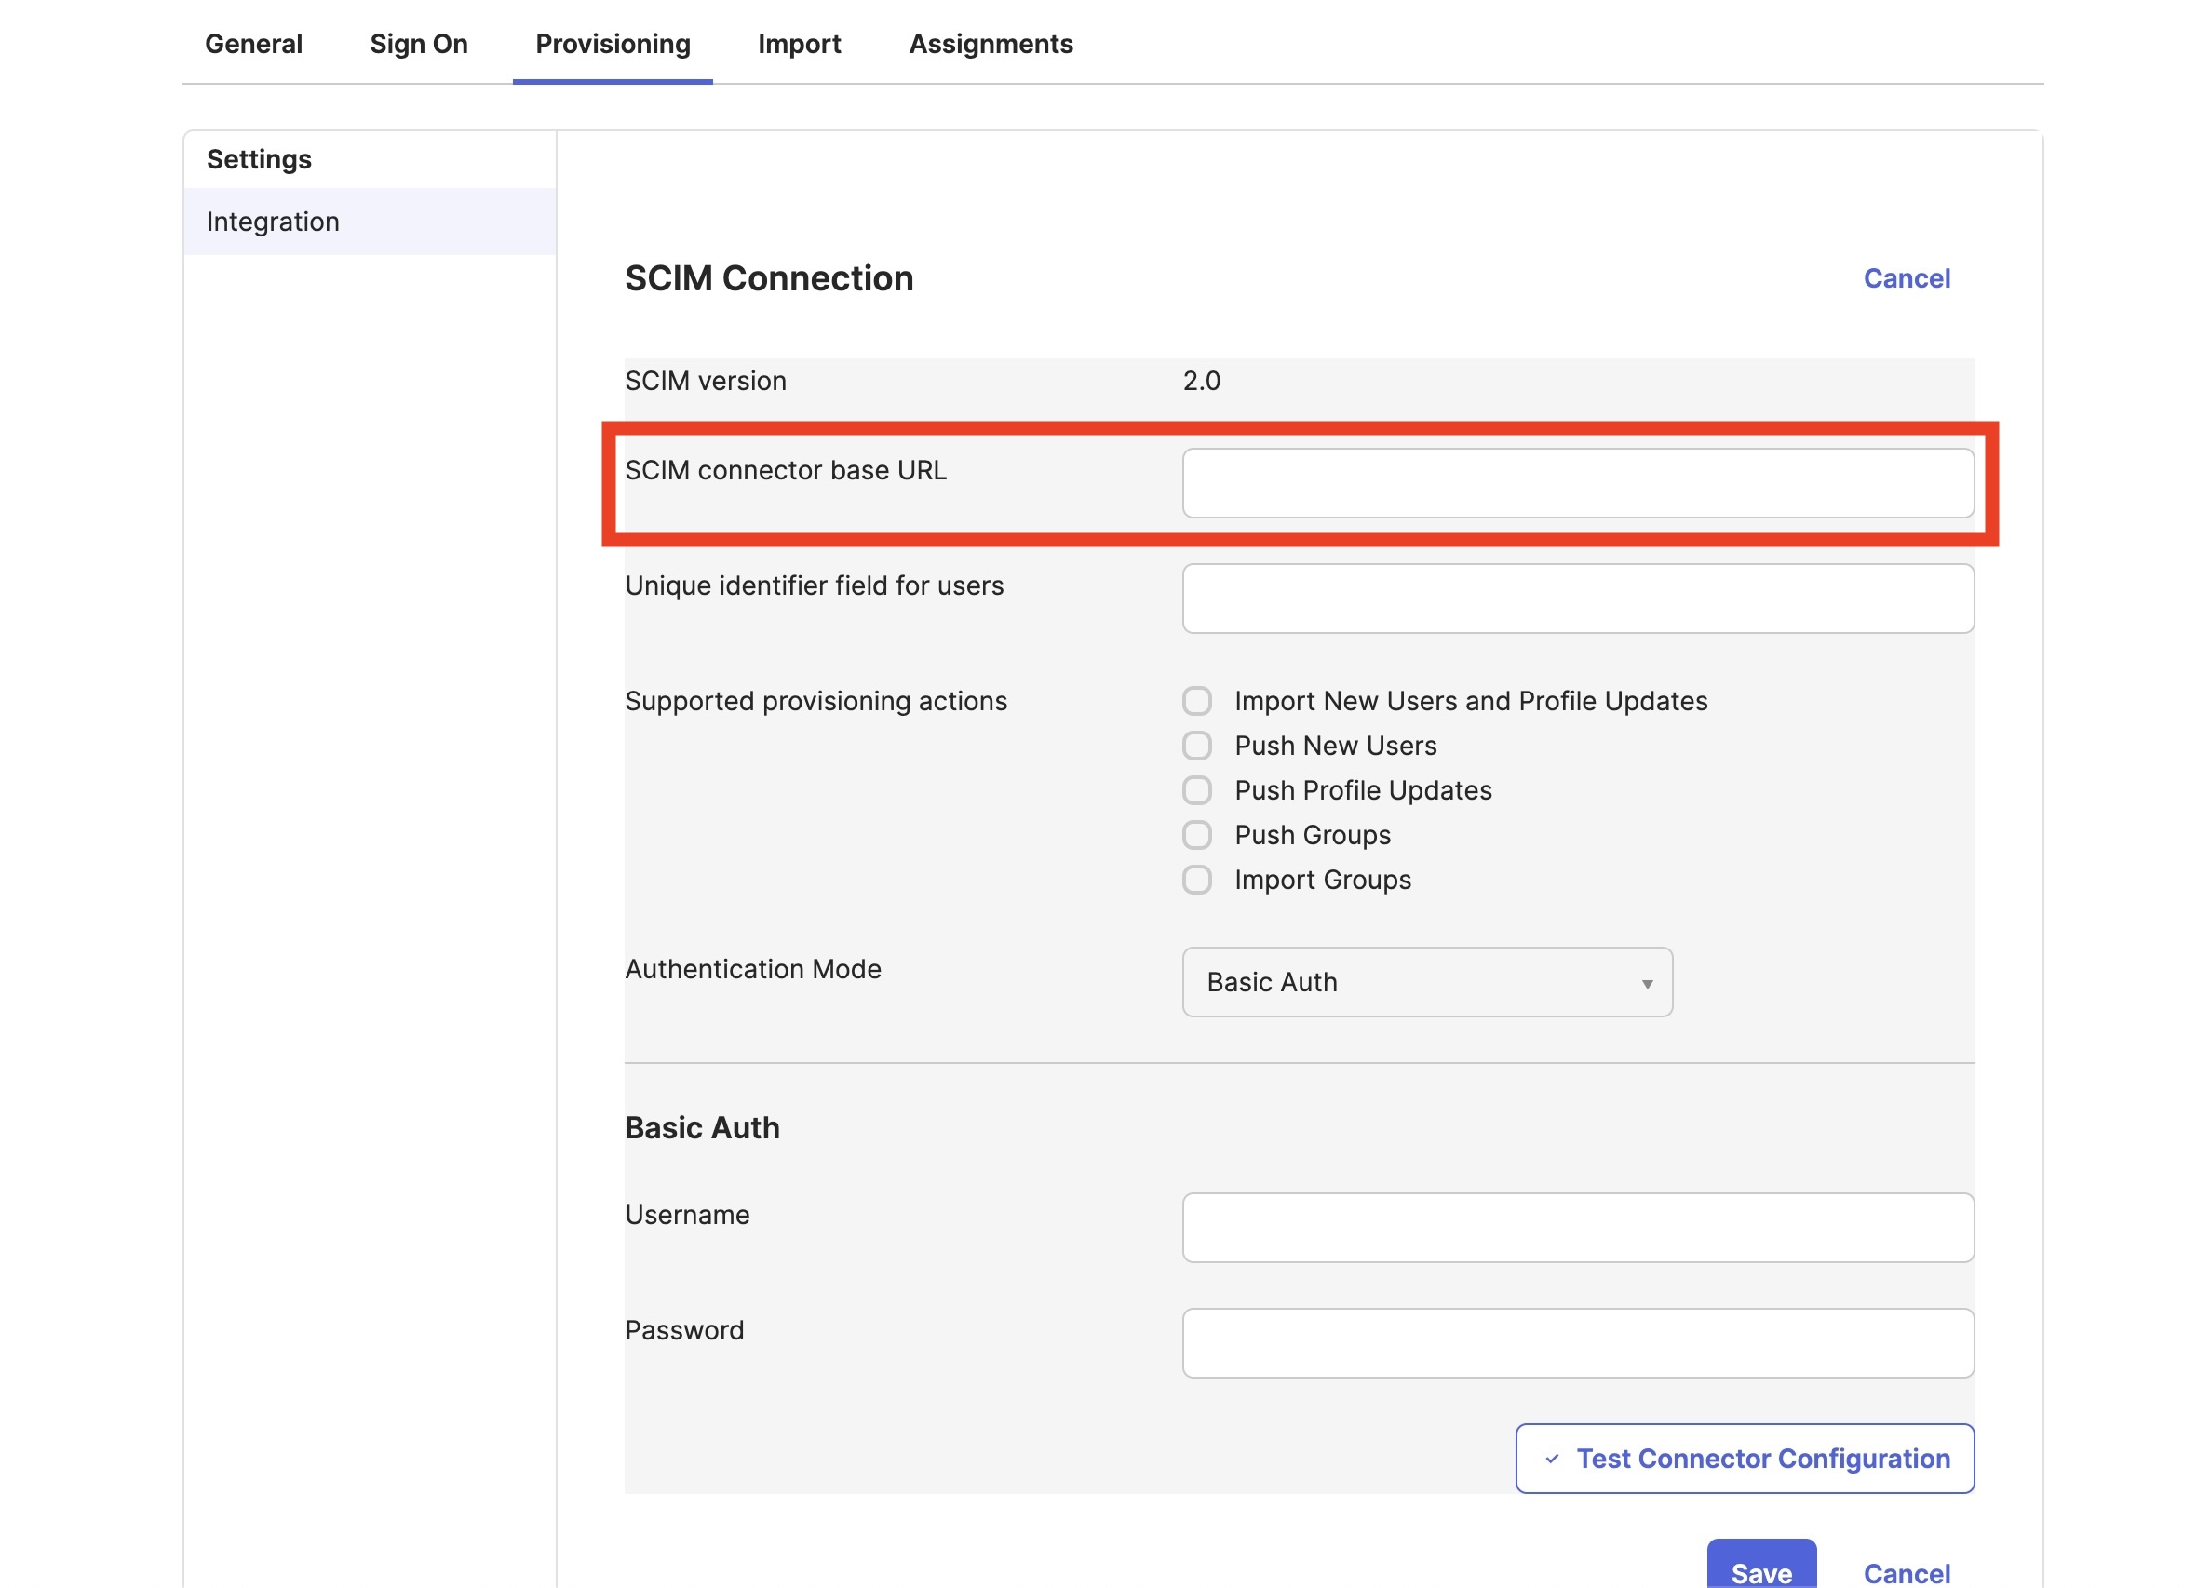Check the Import Groups option
This screenshot has height=1588, width=2197.
1196,879
